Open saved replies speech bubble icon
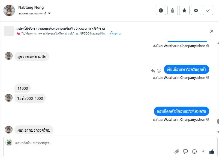Image resolution: width=219 pixels, height=158 pixels. point(185,151)
